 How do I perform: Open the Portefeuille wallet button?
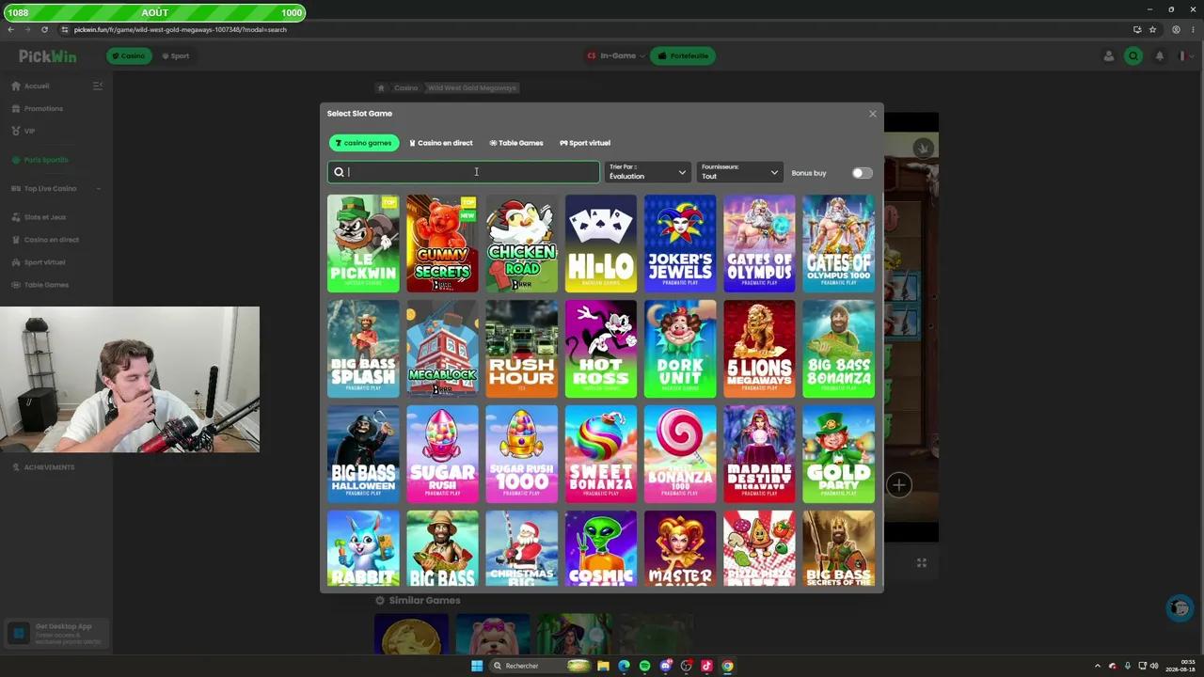[683, 55]
